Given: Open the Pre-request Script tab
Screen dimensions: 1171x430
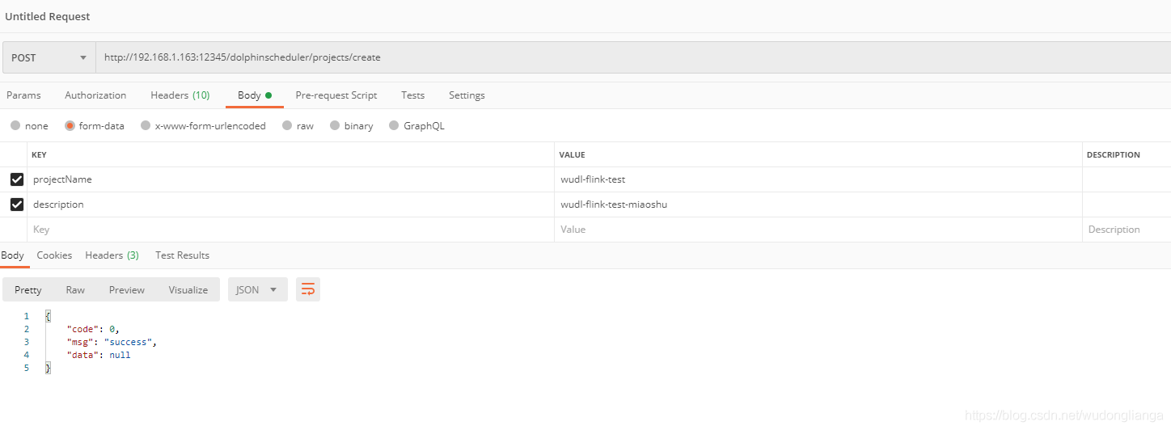Looking at the screenshot, I should 336,95.
